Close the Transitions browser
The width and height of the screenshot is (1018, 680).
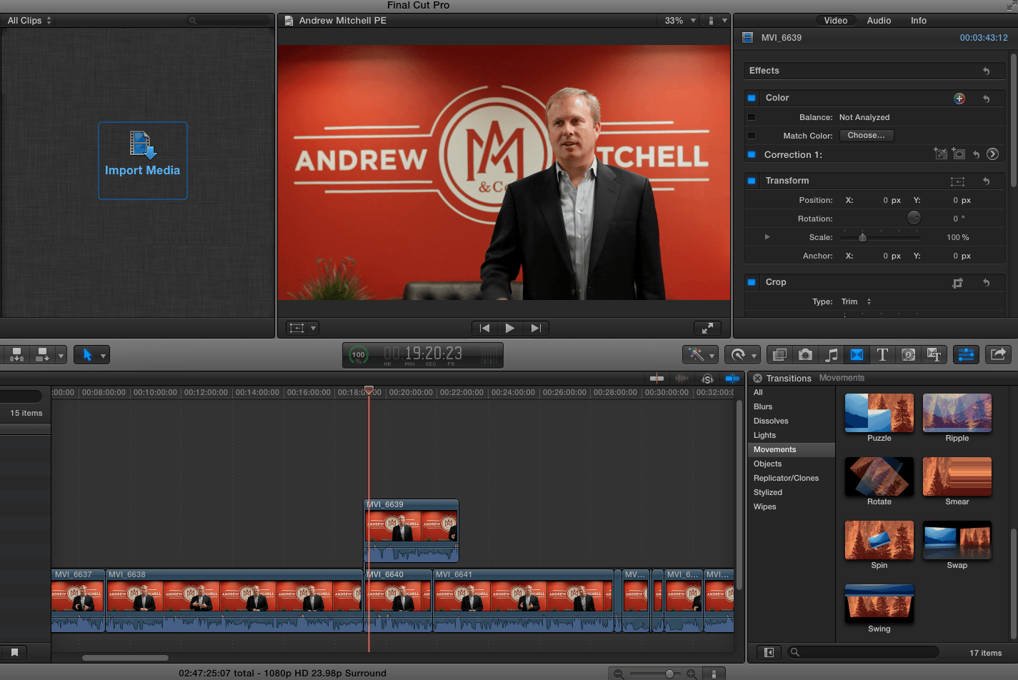pos(757,379)
